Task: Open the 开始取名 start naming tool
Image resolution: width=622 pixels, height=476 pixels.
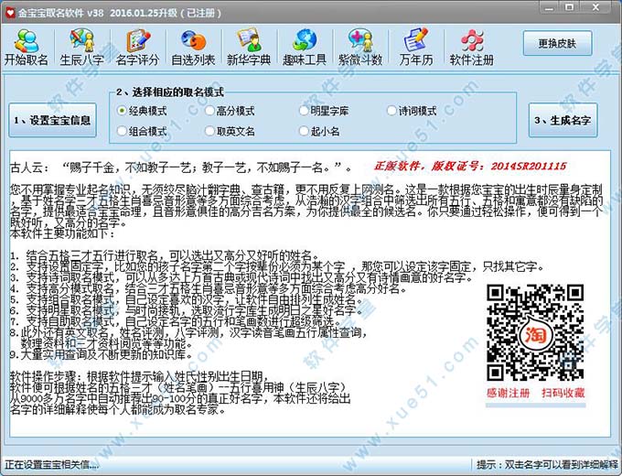Action: (27, 48)
